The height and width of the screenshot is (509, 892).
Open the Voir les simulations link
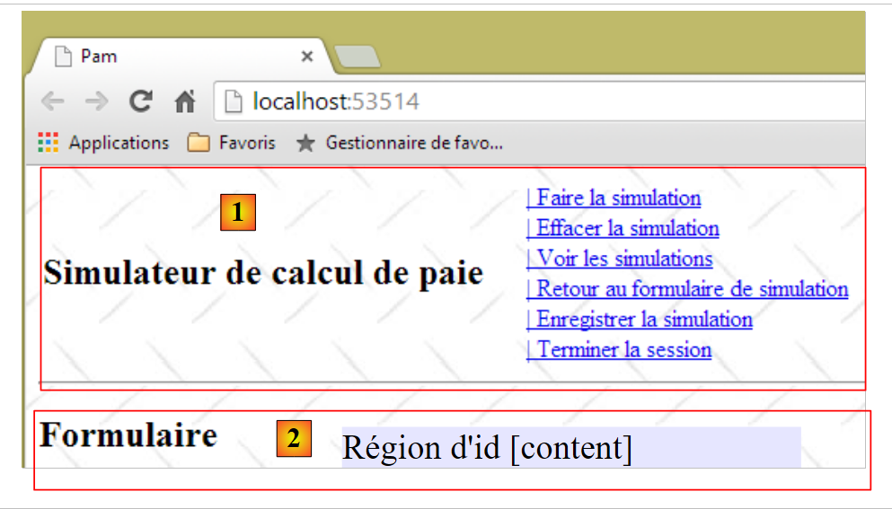coord(619,259)
